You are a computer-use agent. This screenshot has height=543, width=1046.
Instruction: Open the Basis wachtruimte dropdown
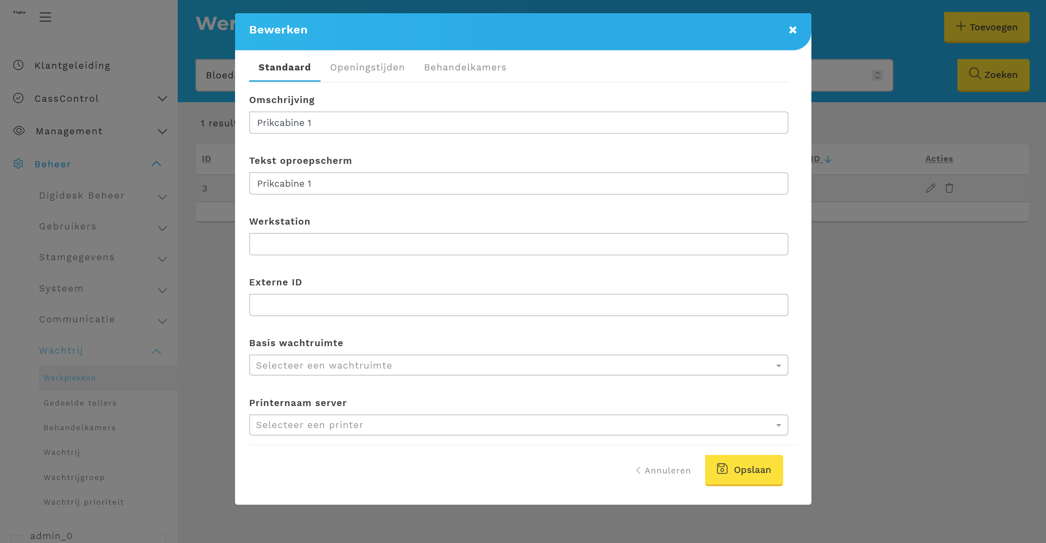click(x=518, y=365)
